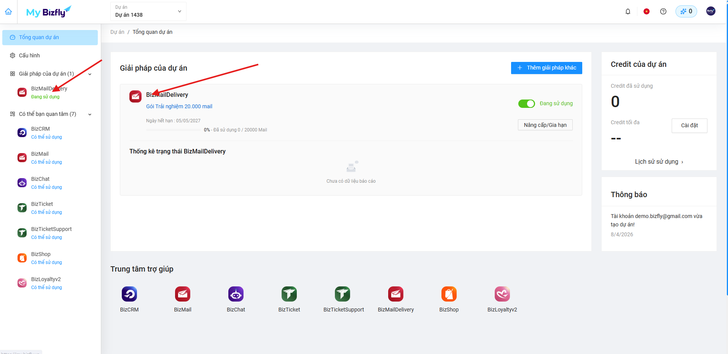Click the BizCRM icon in sidebar
Image resolution: width=728 pixels, height=354 pixels.
[22, 133]
